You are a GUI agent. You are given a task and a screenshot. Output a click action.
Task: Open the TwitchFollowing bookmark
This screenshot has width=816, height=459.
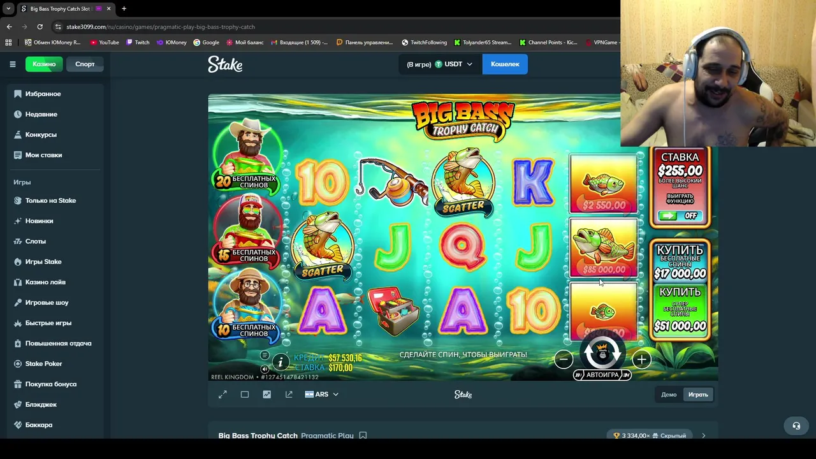click(425, 43)
